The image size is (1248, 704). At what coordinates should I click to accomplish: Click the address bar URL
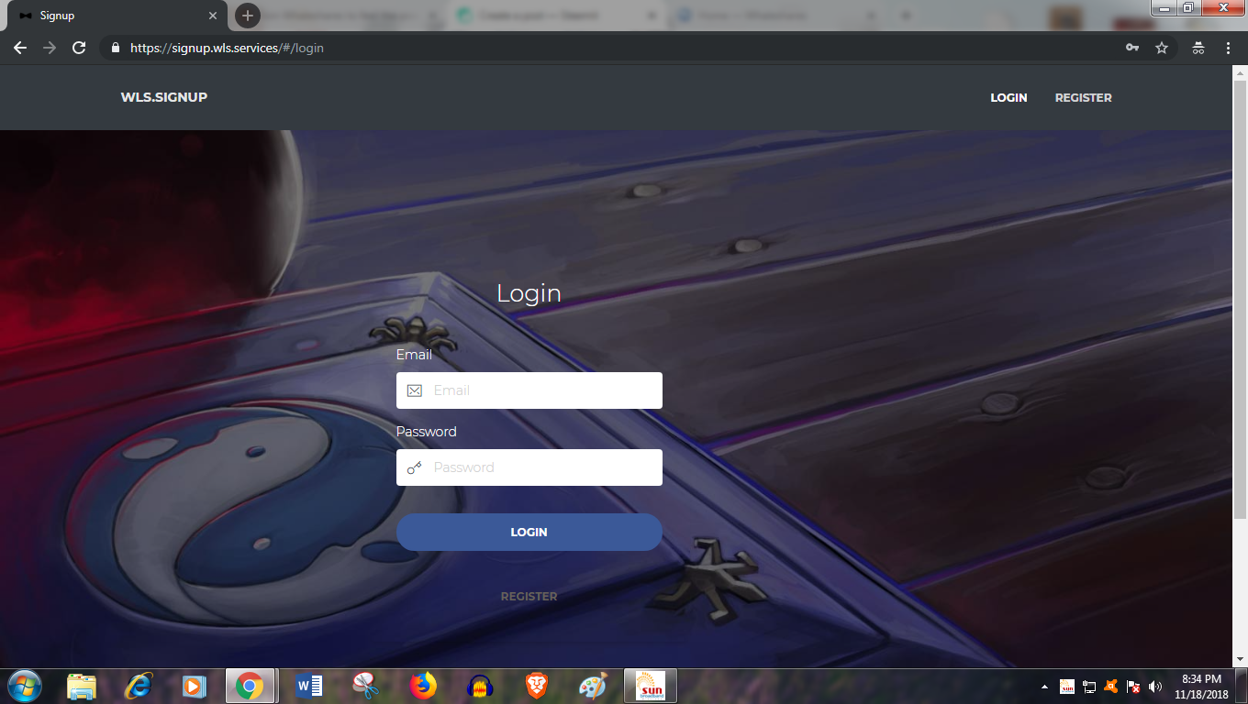click(x=227, y=48)
